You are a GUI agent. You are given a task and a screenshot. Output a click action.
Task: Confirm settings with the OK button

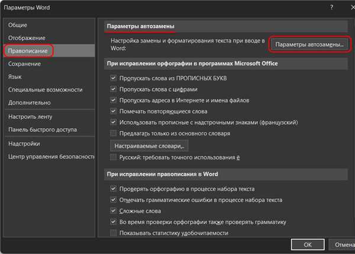308,244
